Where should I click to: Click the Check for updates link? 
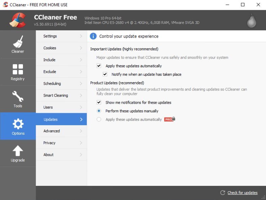coord(242,193)
